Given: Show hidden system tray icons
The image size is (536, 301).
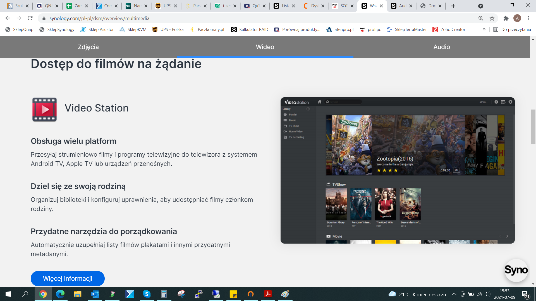Looking at the screenshot, I should click(454, 294).
